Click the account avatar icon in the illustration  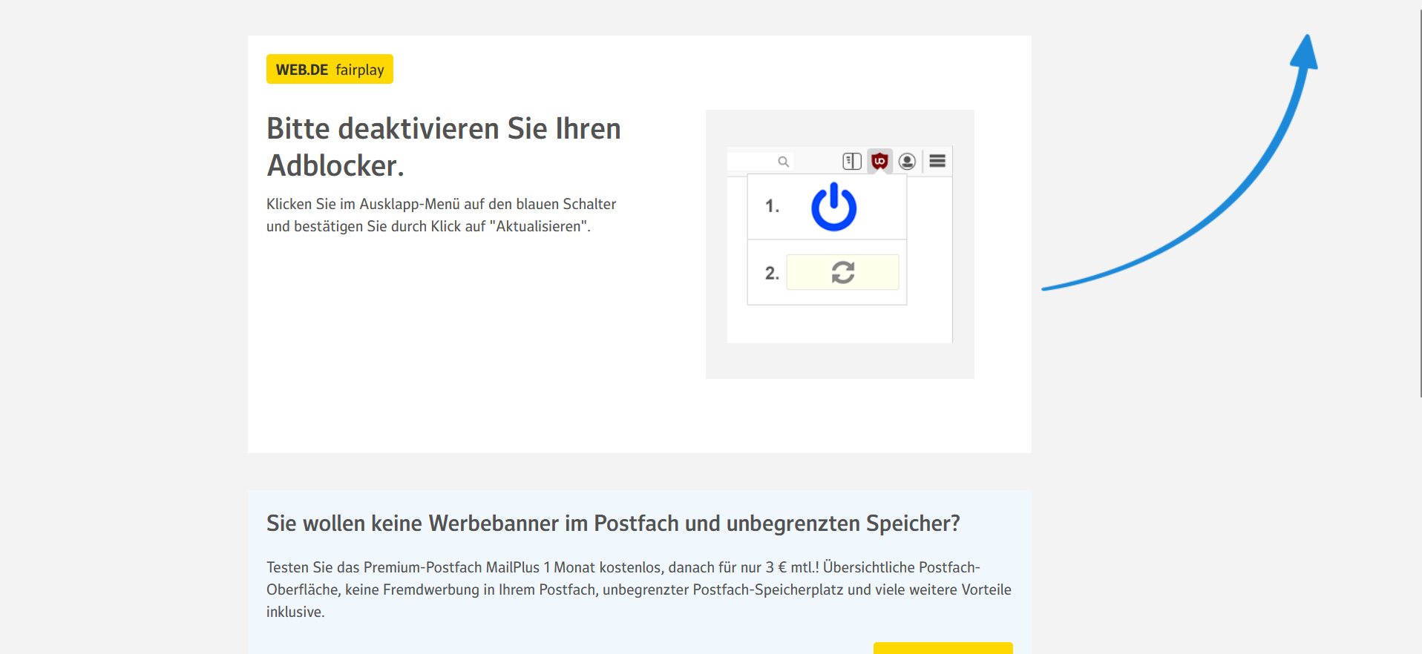point(907,161)
